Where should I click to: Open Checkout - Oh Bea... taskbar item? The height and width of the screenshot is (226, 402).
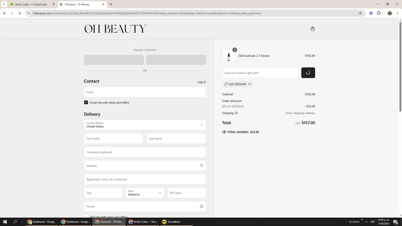coord(109,222)
